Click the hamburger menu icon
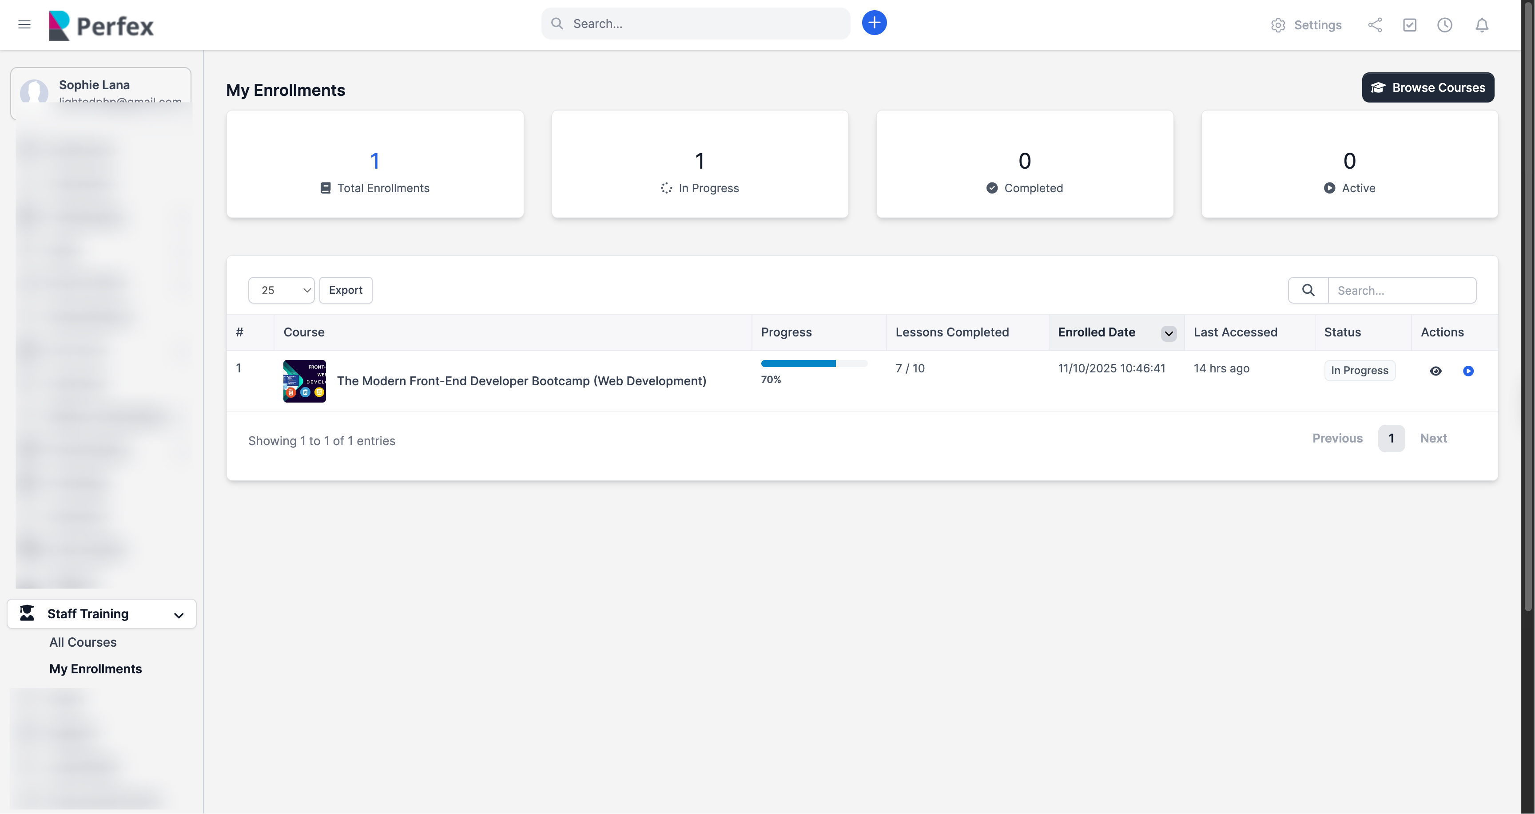This screenshot has width=1535, height=814. [x=24, y=24]
